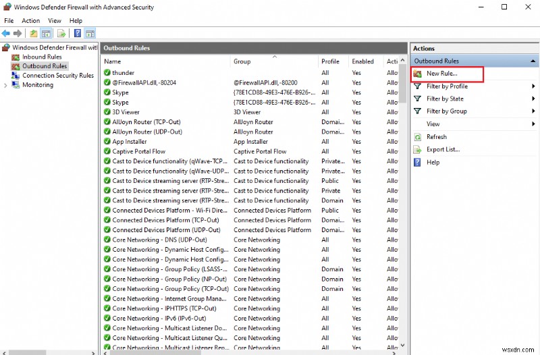Image resolution: width=540 pixels, height=355 pixels.
Task: Toggle the Show/Hide Console Tree icon
Action: coord(46,33)
